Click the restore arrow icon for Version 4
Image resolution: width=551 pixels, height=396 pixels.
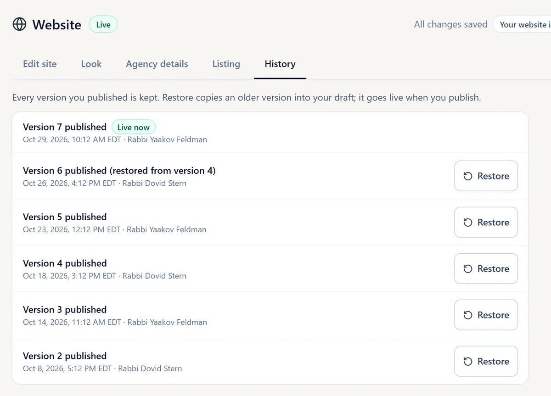click(x=468, y=269)
